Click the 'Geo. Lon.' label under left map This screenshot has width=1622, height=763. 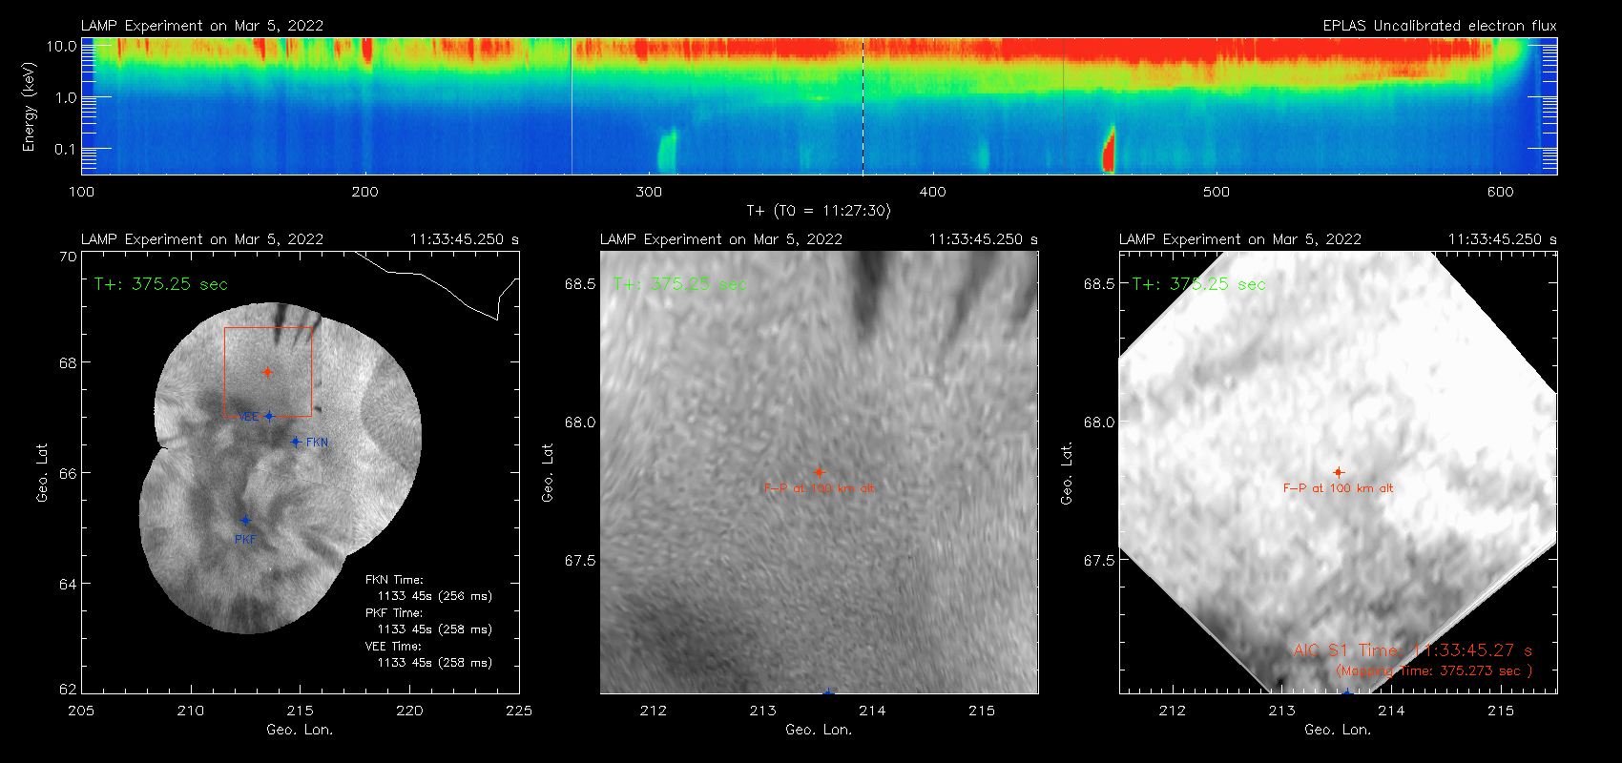[x=300, y=730]
